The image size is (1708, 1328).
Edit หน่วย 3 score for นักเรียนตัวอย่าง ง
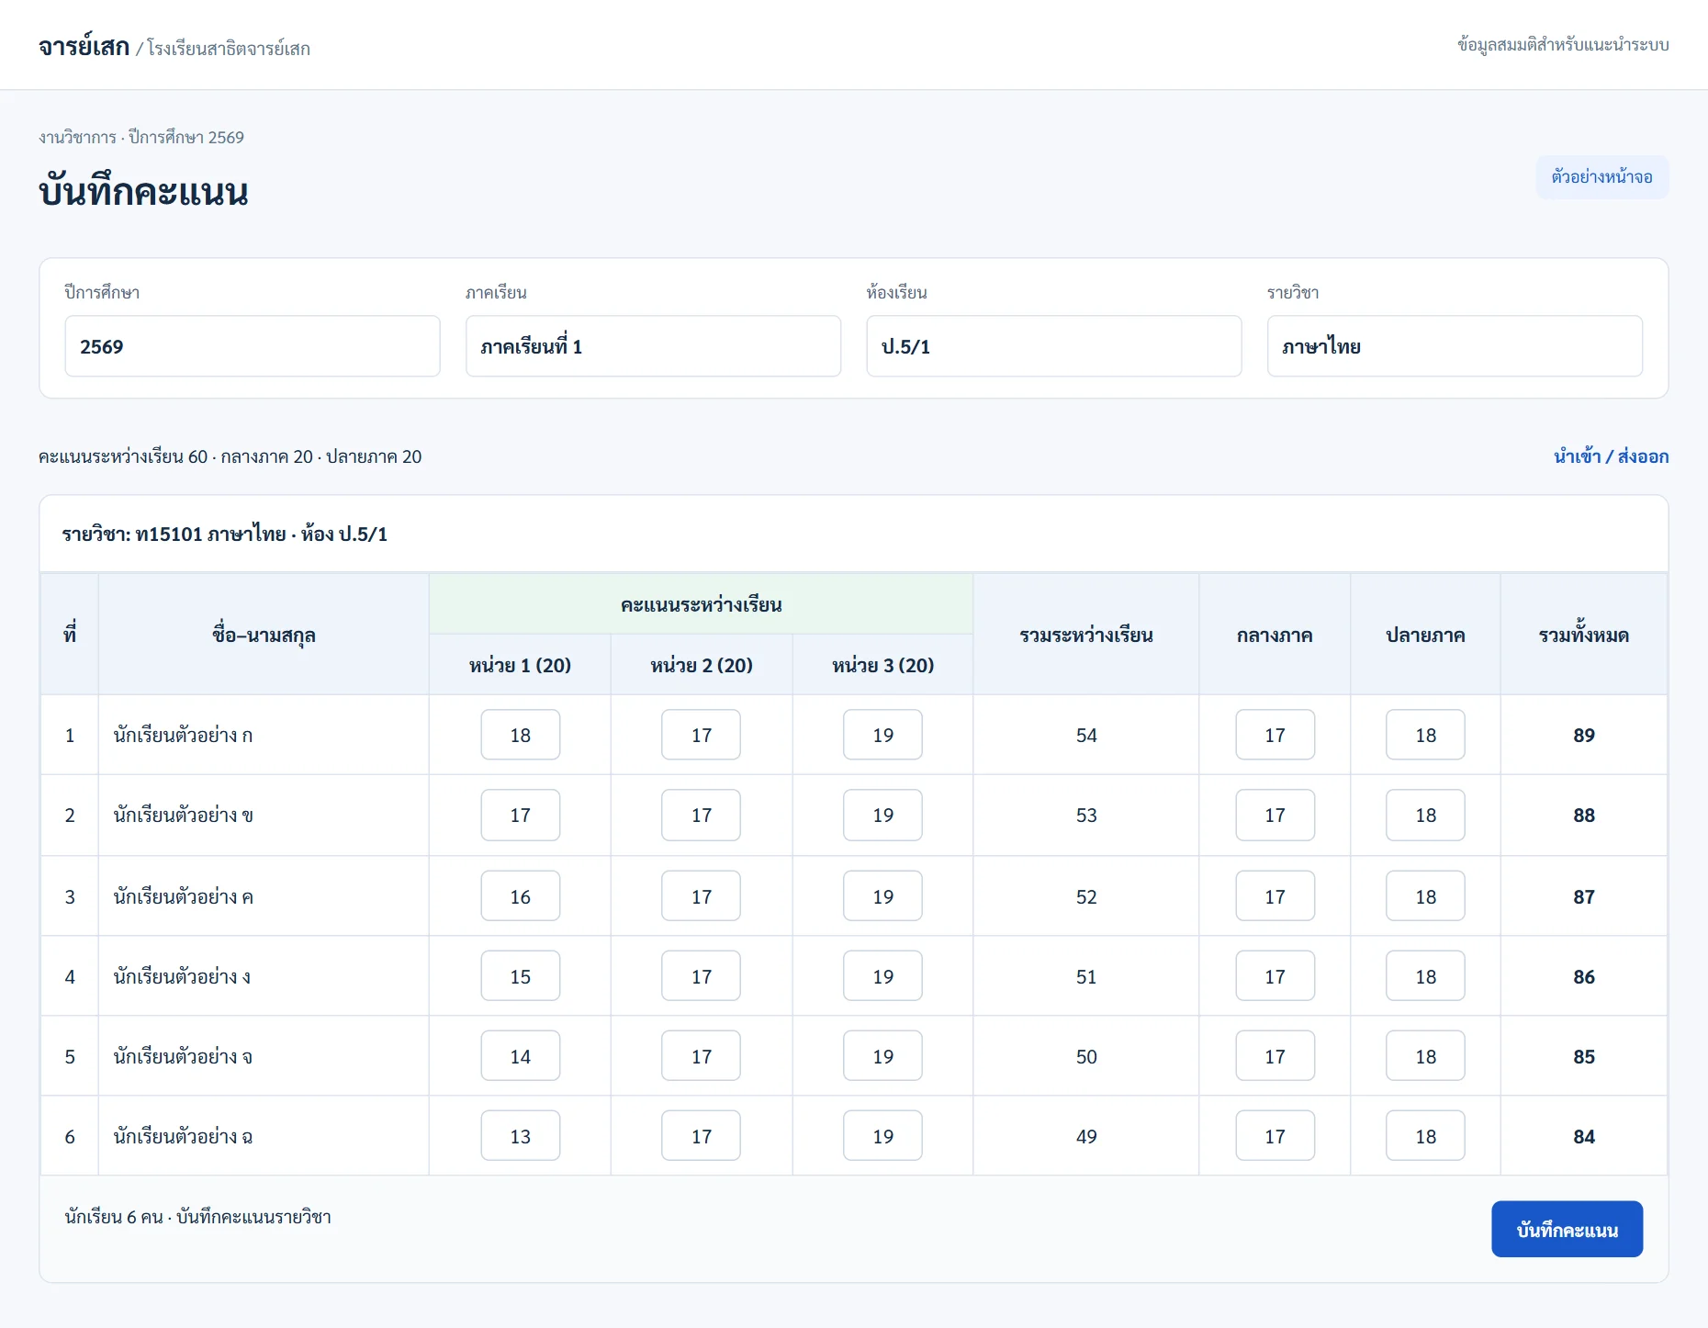tap(882, 976)
